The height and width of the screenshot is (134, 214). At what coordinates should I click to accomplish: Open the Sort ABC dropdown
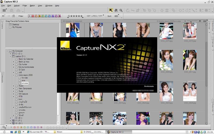tap(116, 16)
